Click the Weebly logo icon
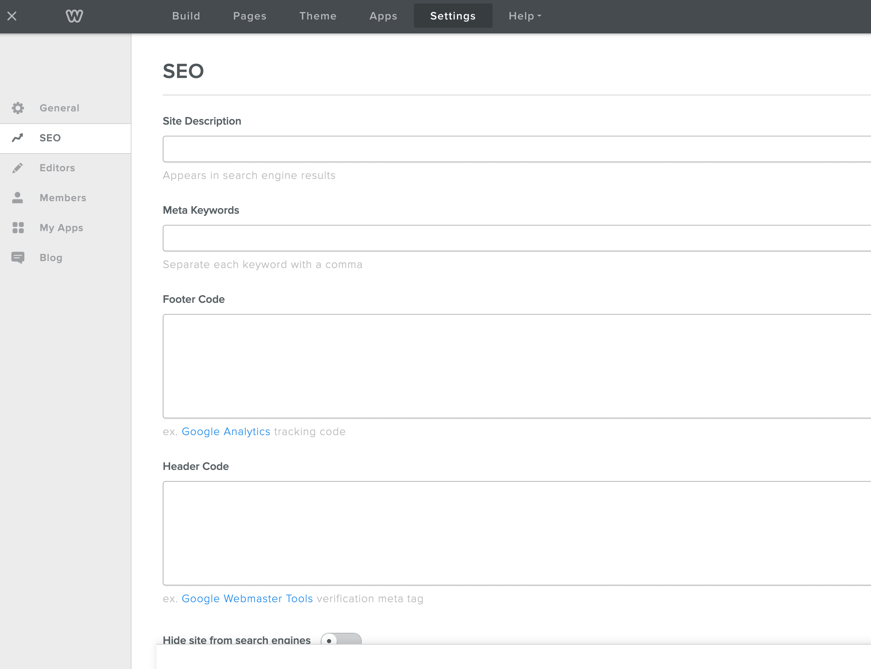 [74, 15]
